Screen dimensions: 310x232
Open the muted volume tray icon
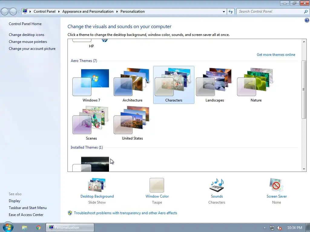(x=279, y=228)
